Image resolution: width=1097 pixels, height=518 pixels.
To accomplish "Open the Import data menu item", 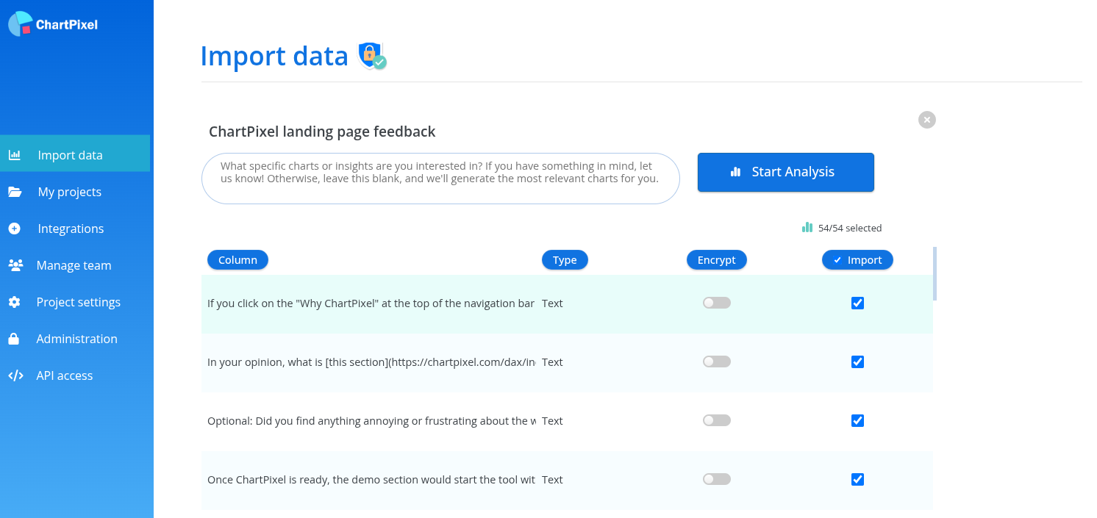I will click(75, 155).
